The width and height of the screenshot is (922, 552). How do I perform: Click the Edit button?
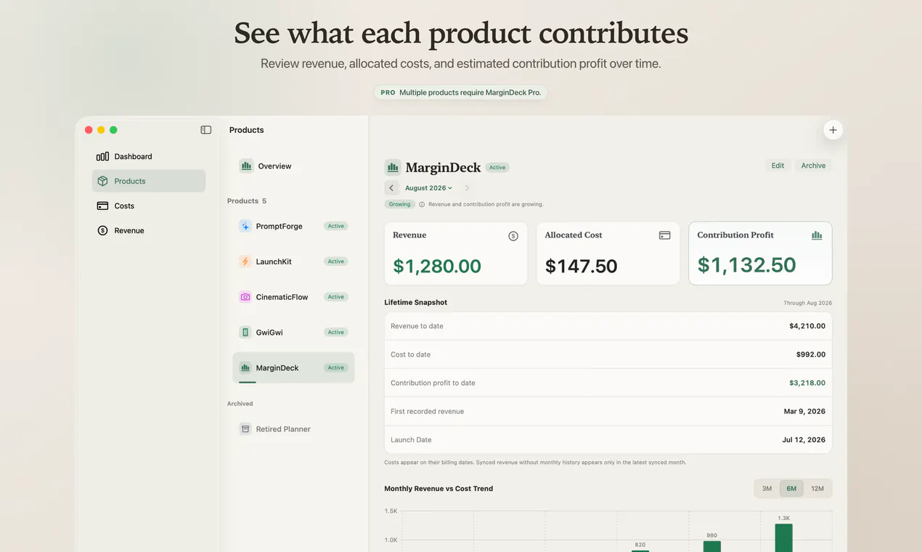click(x=778, y=166)
